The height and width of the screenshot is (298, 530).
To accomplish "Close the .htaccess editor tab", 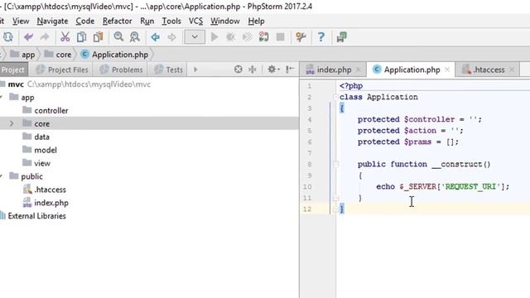I will 512,70.
